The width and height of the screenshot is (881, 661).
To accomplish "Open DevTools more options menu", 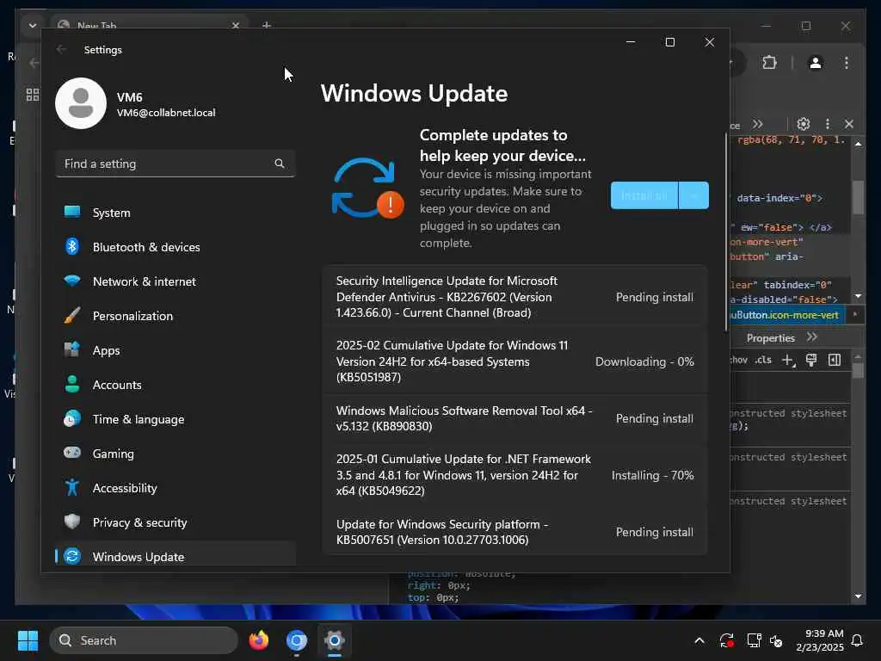I will 827,124.
